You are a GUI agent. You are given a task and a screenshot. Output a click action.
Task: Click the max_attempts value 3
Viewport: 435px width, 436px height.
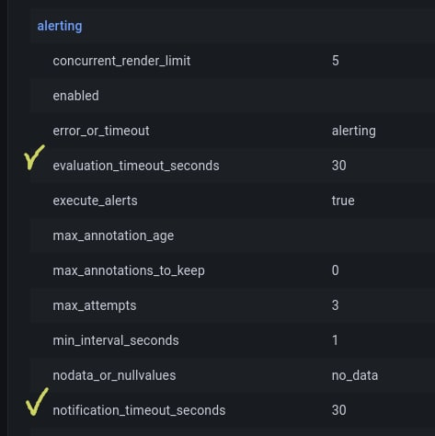(336, 305)
